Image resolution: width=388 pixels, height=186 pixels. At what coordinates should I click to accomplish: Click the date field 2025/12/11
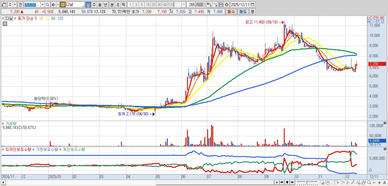click(x=240, y=5)
